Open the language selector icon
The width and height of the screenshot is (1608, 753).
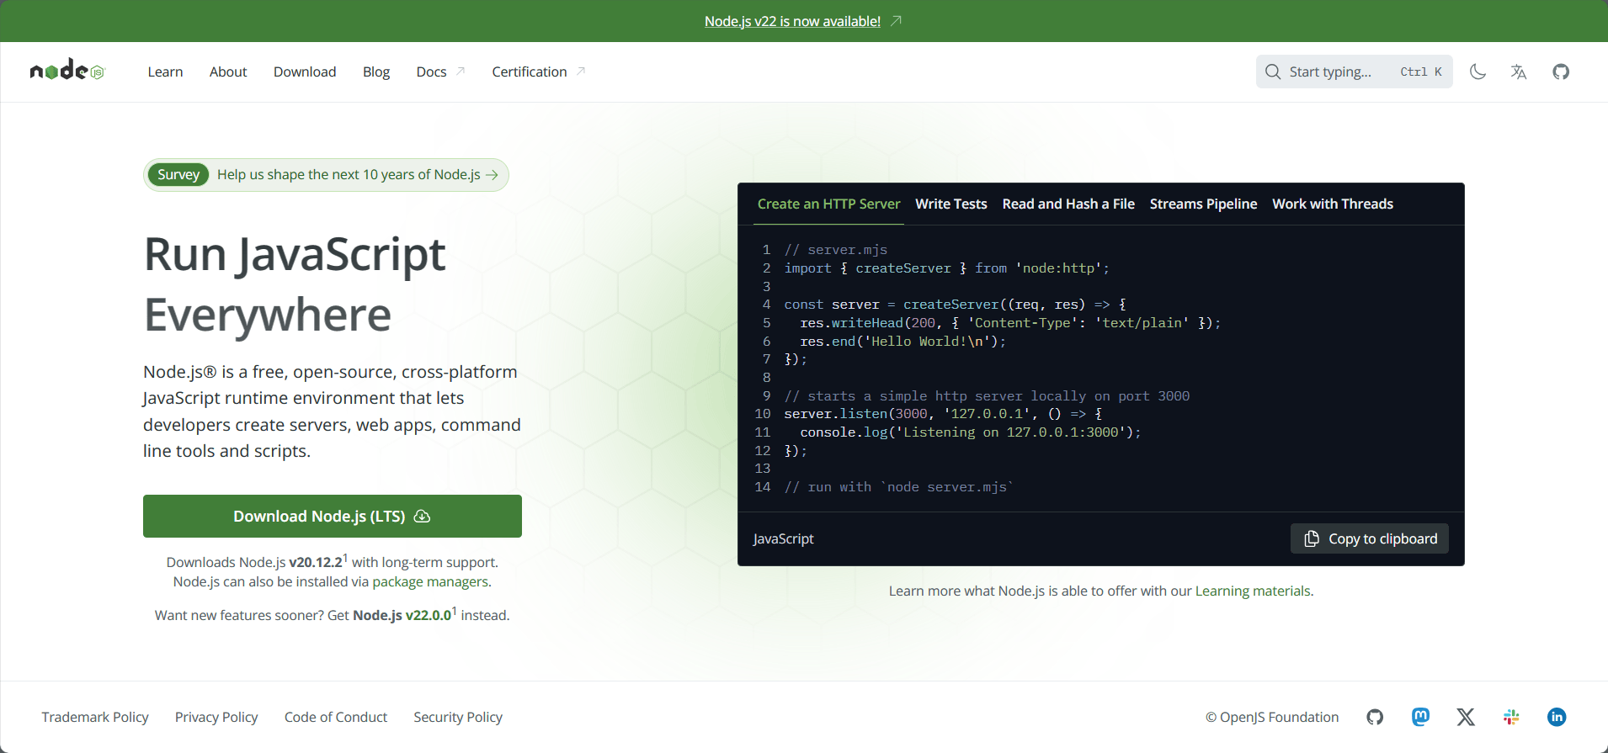tap(1519, 72)
